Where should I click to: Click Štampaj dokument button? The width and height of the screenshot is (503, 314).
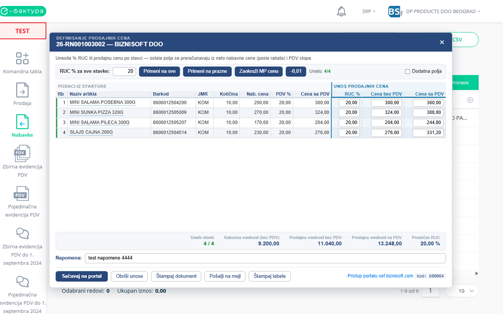click(176, 276)
